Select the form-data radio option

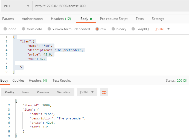point(24,29)
